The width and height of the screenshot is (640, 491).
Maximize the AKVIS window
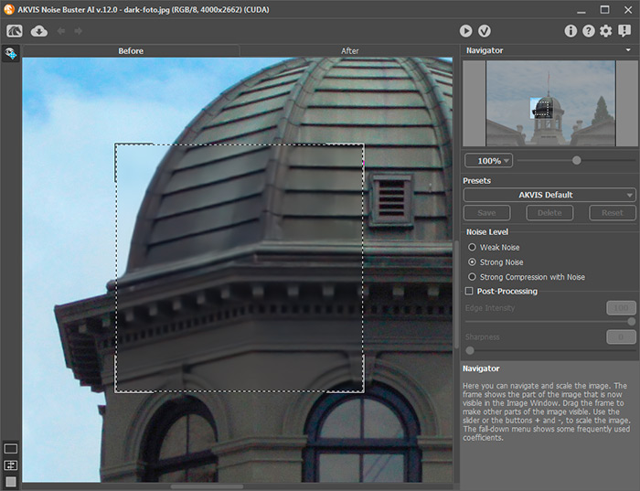[605, 9]
